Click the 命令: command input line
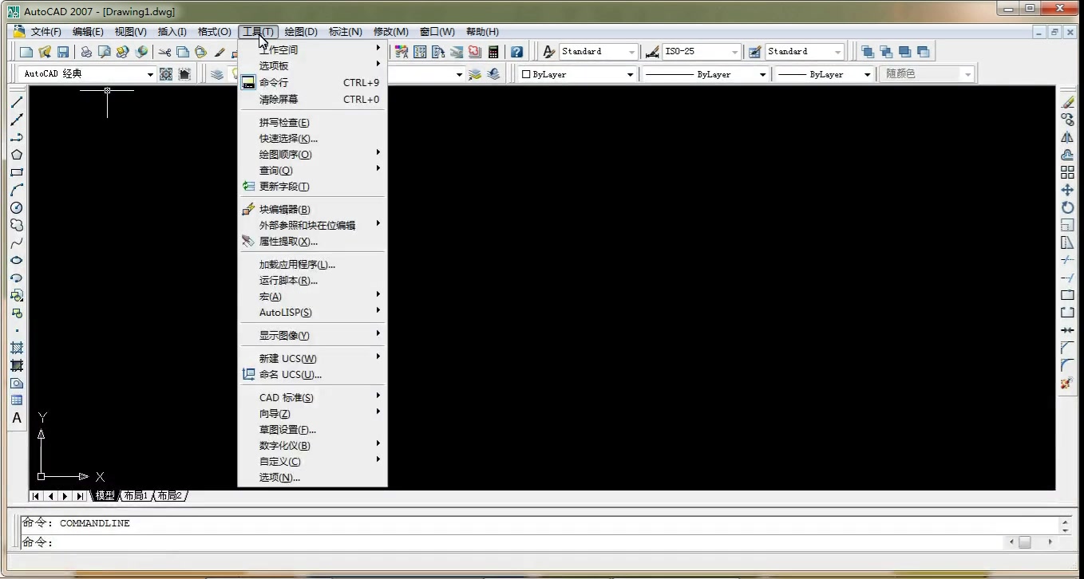 511,542
